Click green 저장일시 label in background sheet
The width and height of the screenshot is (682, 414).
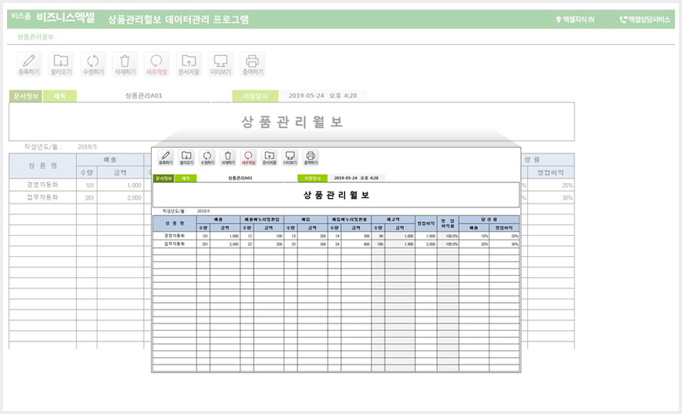coord(255,96)
